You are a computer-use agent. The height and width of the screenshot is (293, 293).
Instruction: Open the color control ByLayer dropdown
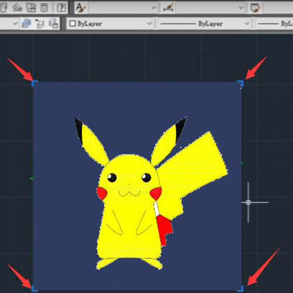tap(110, 23)
